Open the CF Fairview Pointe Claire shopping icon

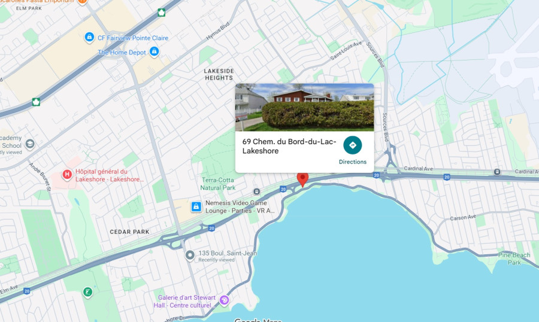tap(89, 37)
